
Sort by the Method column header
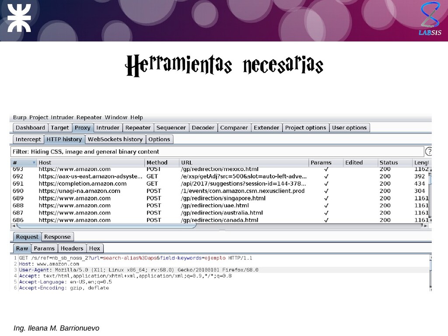[162, 163]
